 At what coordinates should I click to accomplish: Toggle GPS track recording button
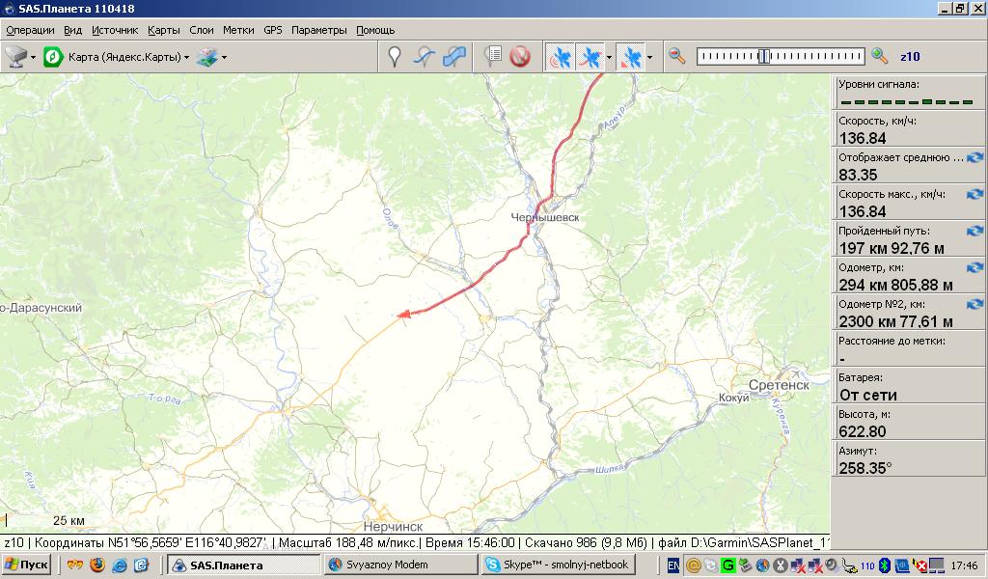pos(590,57)
